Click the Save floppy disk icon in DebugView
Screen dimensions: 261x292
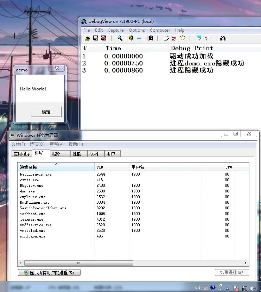click(x=96, y=38)
